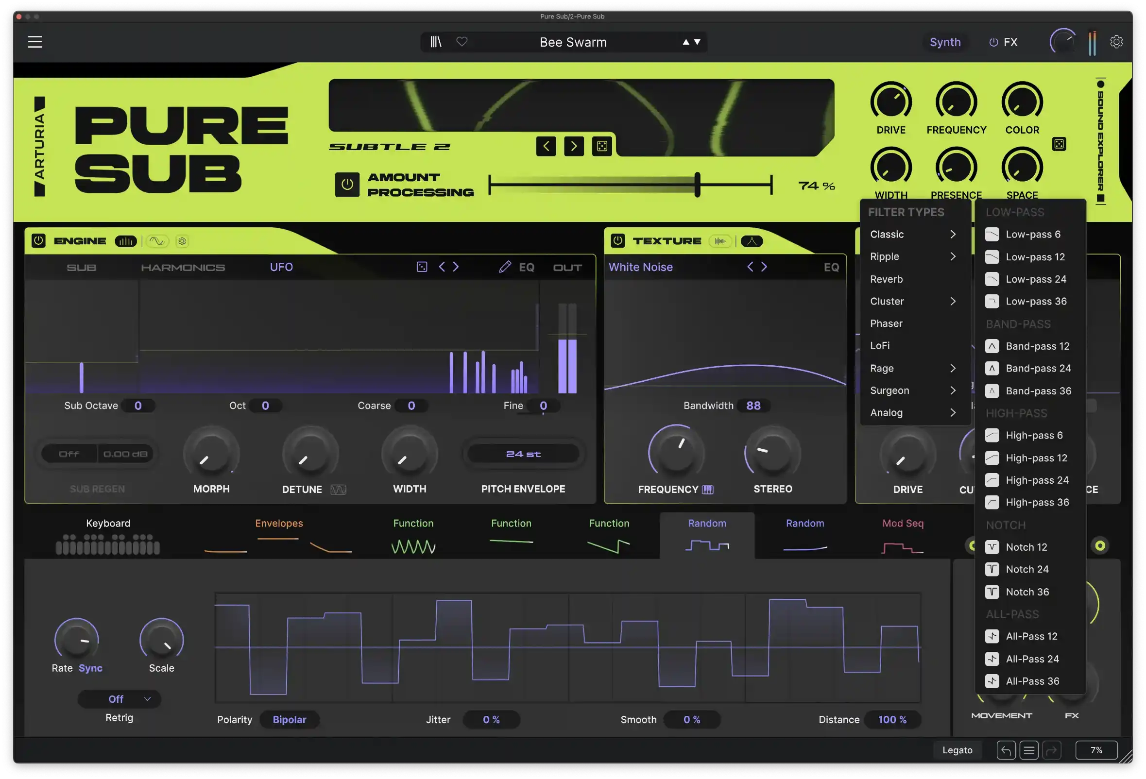Image resolution: width=1146 pixels, height=779 pixels.
Task: Switch to the Synth view
Action: pos(945,42)
